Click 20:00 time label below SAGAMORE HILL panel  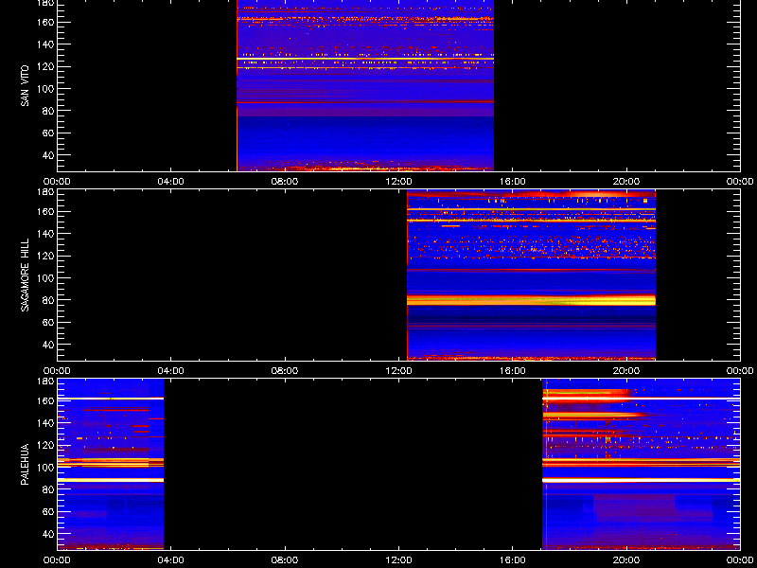(x=626, y=371)
